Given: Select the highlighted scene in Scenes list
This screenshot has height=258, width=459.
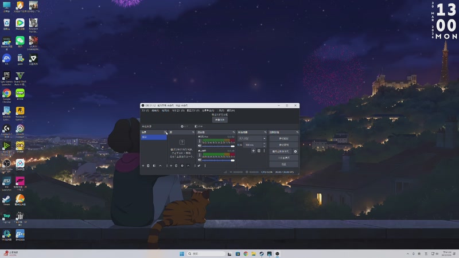Looking at the screenshot, I should [x=154, y=137].
